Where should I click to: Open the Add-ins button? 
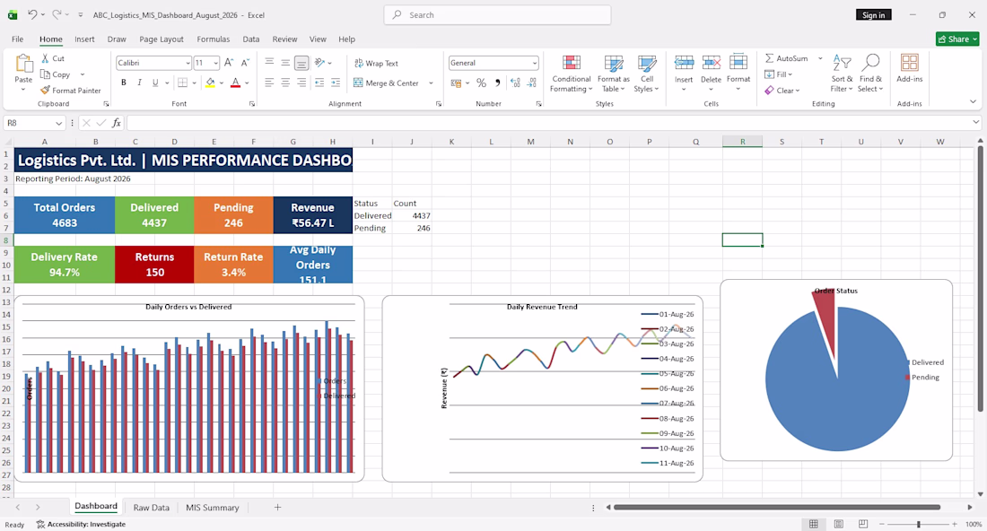click(909, 68)
